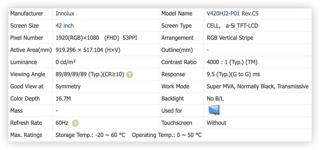
Task: Open the Innolux manufacturer link
Action: (x=65, y=14)
